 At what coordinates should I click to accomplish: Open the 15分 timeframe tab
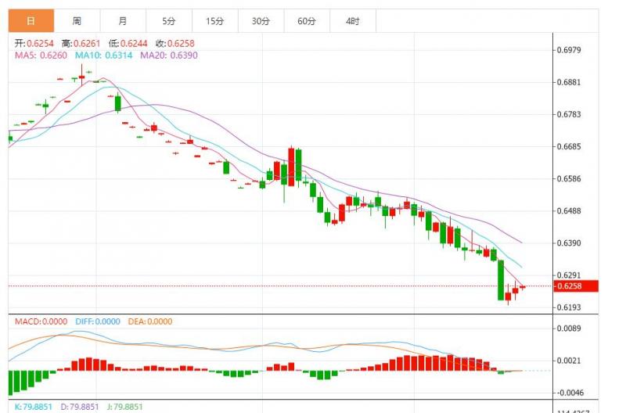214,21
